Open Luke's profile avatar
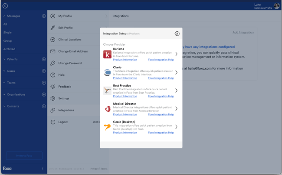The image size is (282, 175). (x=277, y=6)
